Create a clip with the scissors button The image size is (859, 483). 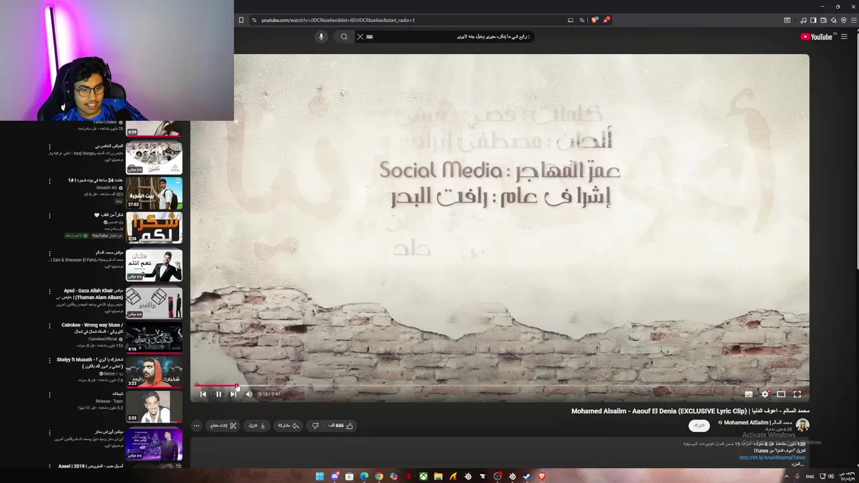click(x=223, y=425)
